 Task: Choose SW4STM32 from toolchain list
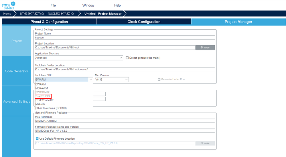click(64, 92)
